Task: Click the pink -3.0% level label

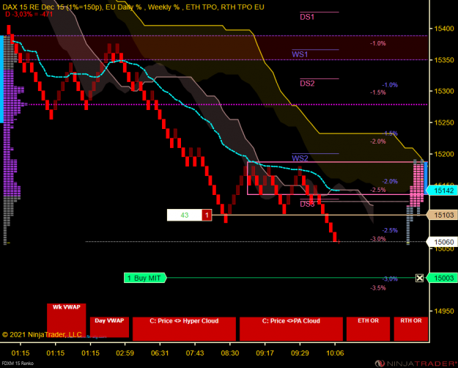Action: pyautogui.click(x=378, y=239)
